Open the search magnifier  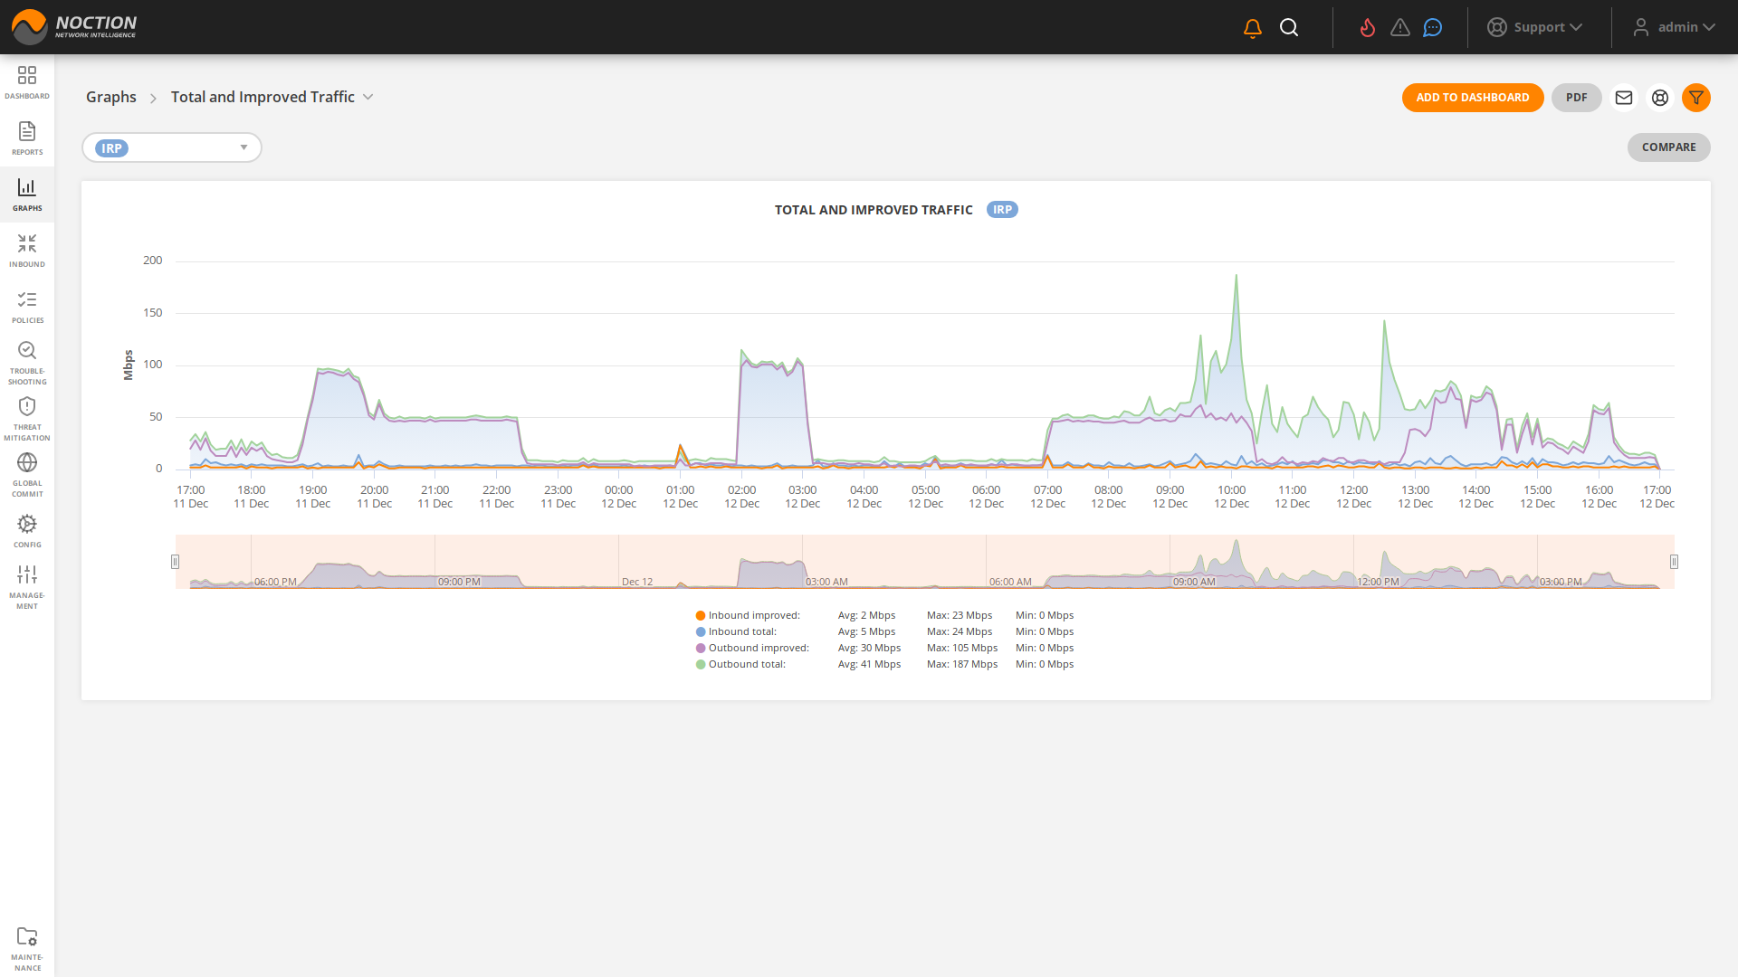tap(1289, 27)
